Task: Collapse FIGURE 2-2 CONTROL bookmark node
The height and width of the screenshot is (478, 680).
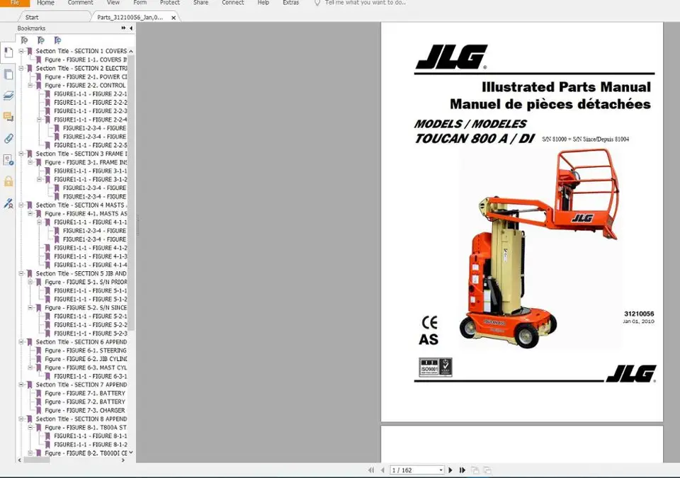Action: [30, 86]
